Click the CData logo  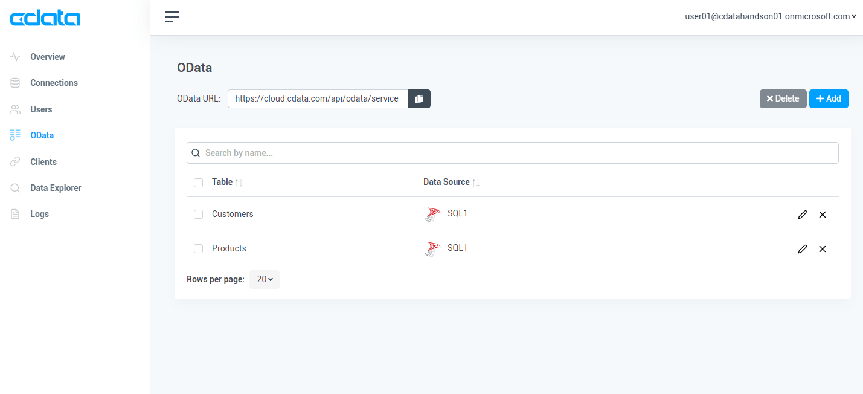[45, 19]
